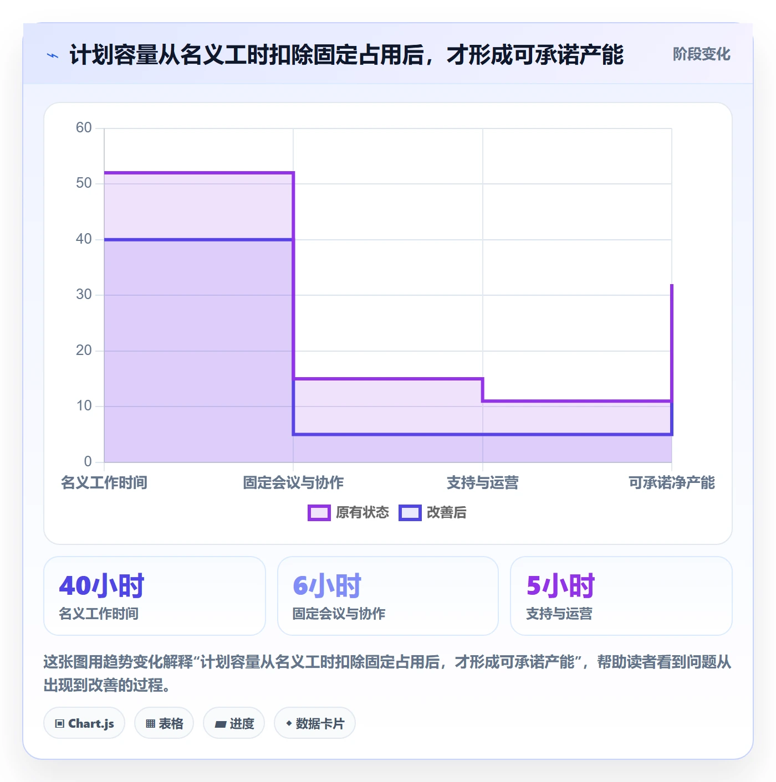Screen dimensions: 776x782
Task: Click the 原有状态 legend label
Action: pyautogui.click(x=363, y=513)
